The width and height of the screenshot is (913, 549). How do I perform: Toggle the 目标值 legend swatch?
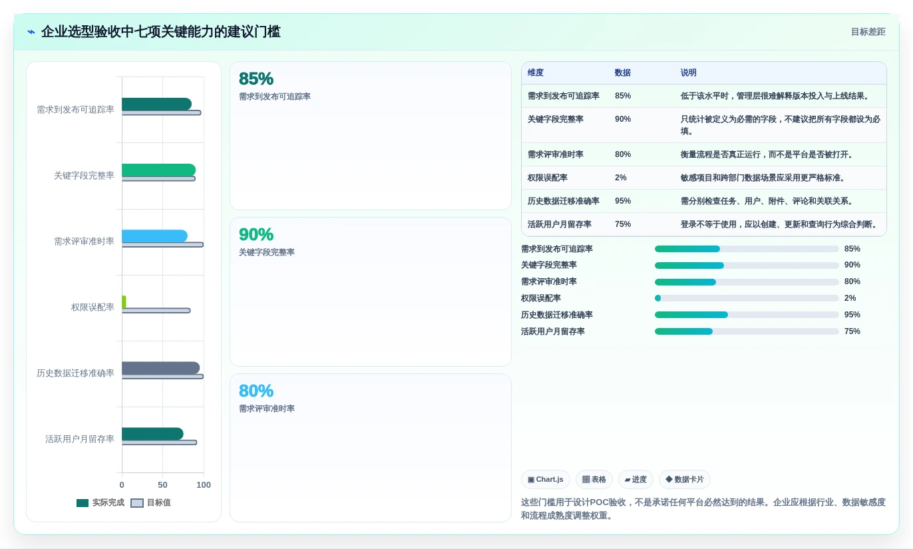(x=137, y=503)
